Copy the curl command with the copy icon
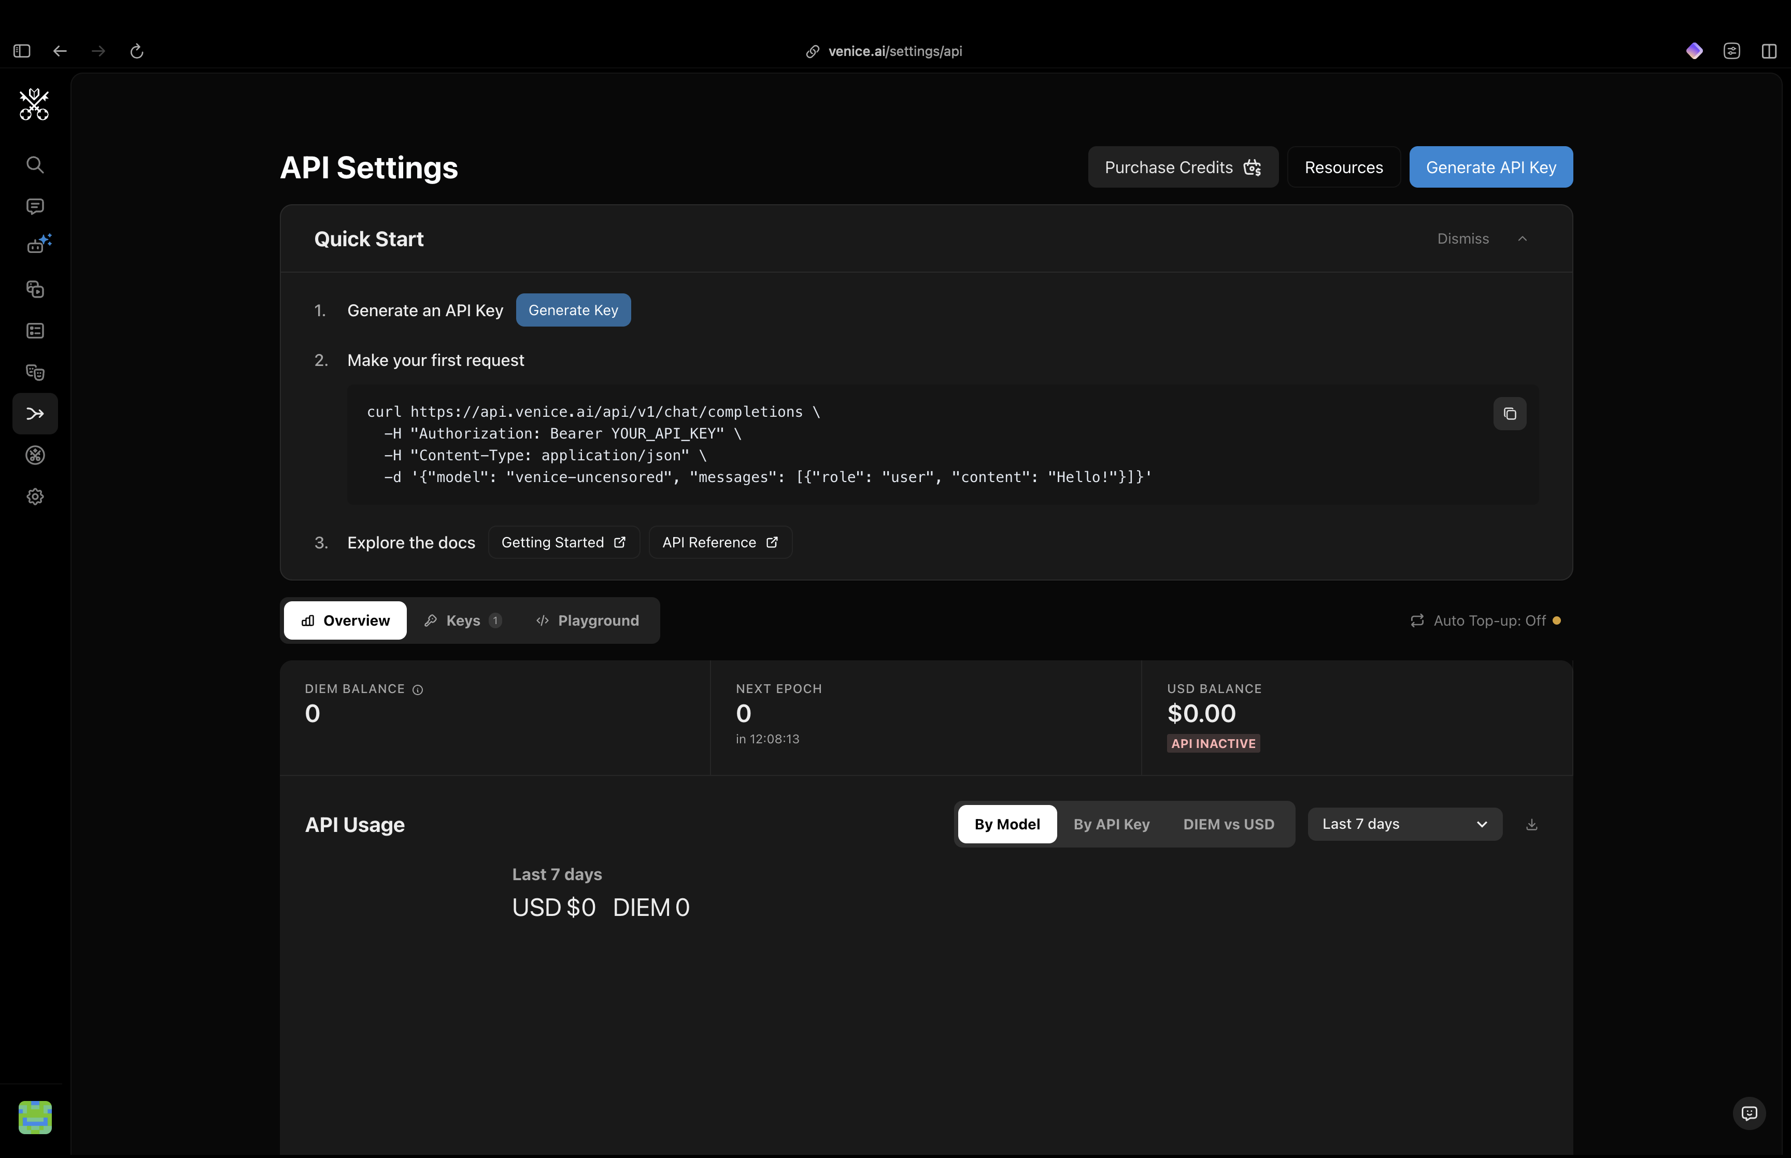The width and height of the screenshot is (1791, 1158). [1509, 414]
